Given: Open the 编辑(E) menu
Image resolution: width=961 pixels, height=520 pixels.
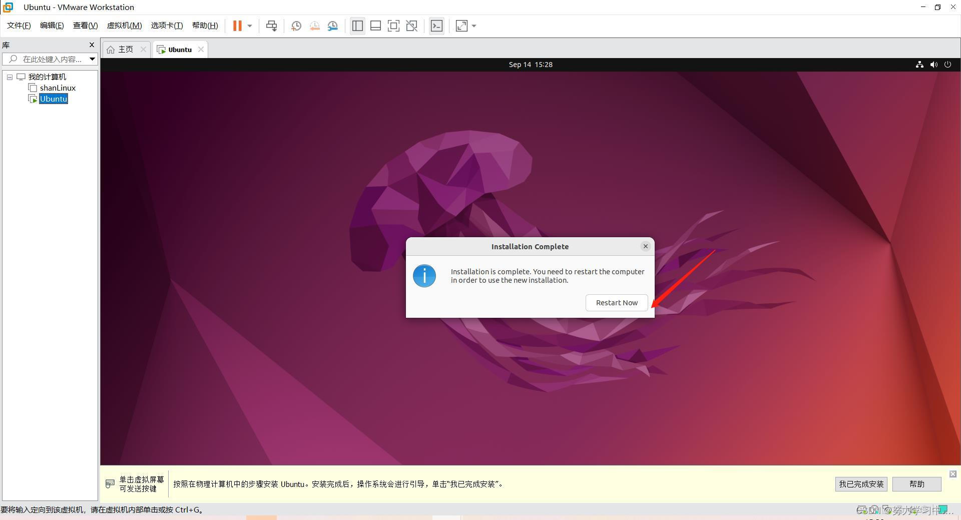Looking at the screenshot, I should pos(52,26).
